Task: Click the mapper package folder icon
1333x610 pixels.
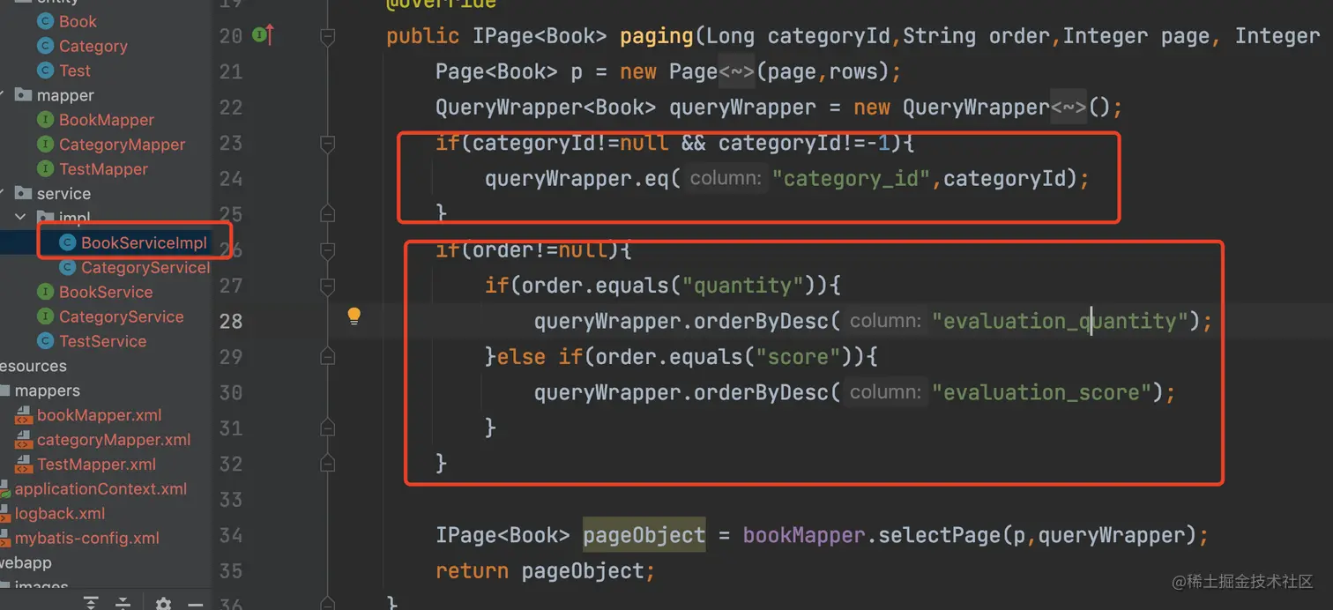Action: (23, 95)
